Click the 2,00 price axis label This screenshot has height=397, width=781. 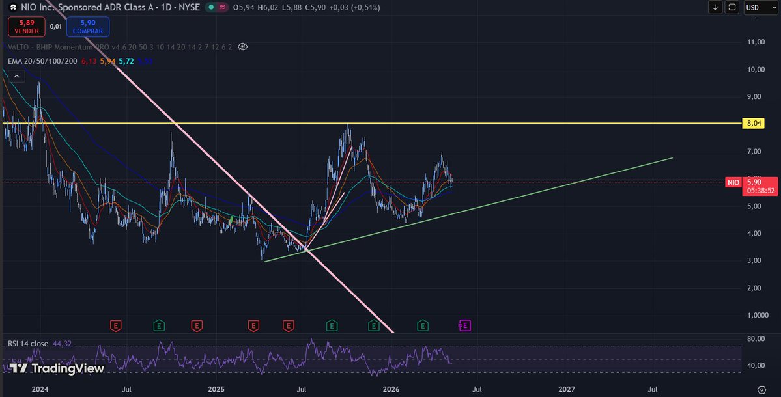point(754,288)
